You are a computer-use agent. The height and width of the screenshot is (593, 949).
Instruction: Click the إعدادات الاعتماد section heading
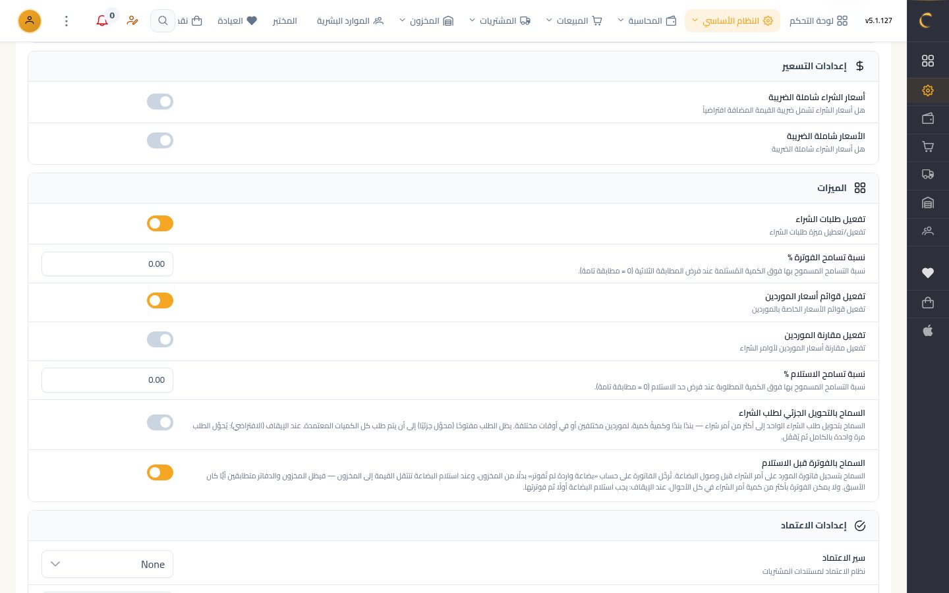pos(813,525)
